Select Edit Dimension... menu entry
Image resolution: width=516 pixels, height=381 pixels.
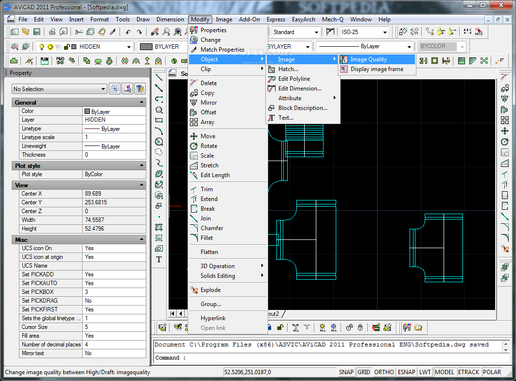[303, 89]
